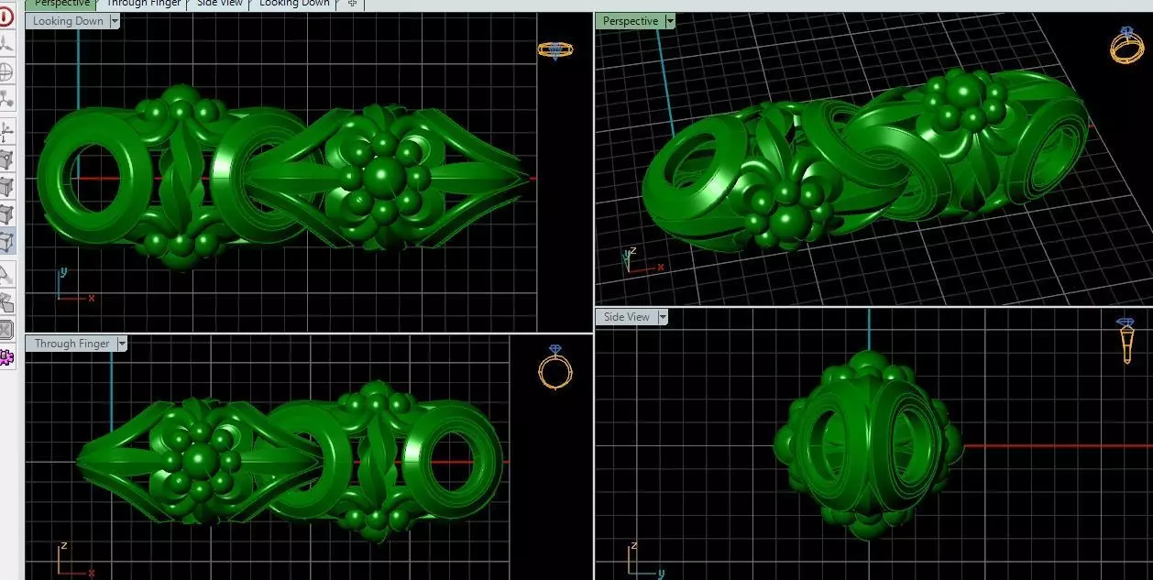Click the orange ring icon in Perspective viewport
The width and height of the screenshot is (1153, 580).
[1126, 44]
